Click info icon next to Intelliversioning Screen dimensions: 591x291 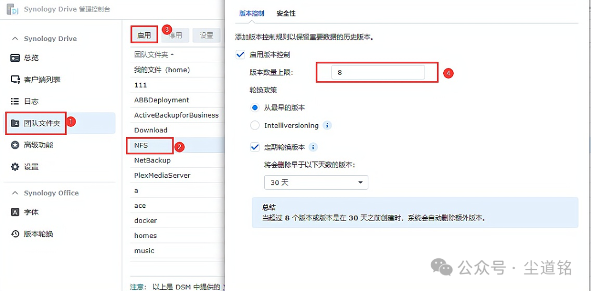click(x=327, y=125)
